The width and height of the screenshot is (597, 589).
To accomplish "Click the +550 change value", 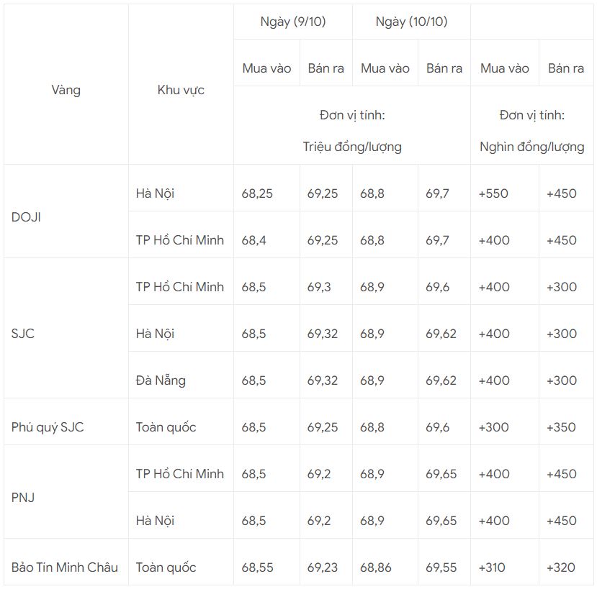I will [493, 193].
